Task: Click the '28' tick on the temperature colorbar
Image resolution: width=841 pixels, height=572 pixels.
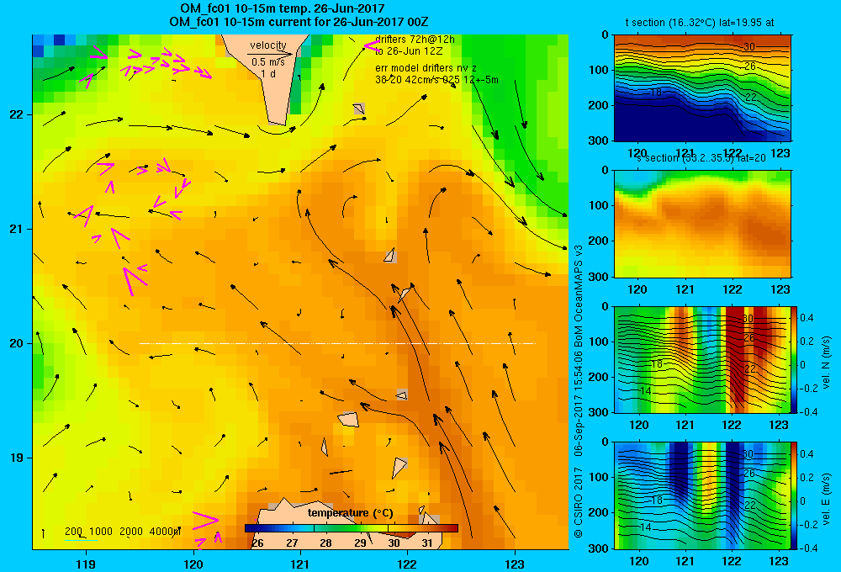Action: coord(325,543)
